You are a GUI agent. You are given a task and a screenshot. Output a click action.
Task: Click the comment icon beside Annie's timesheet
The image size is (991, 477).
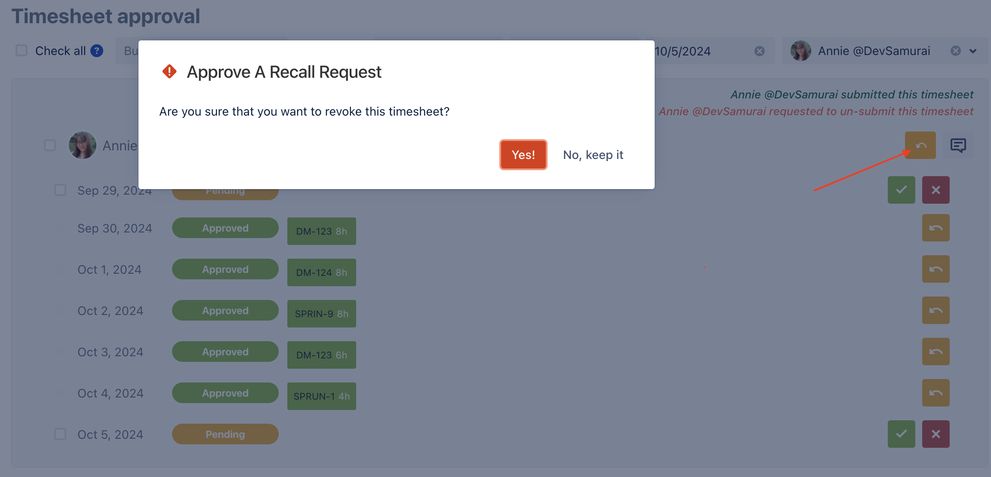click(958, 145)
